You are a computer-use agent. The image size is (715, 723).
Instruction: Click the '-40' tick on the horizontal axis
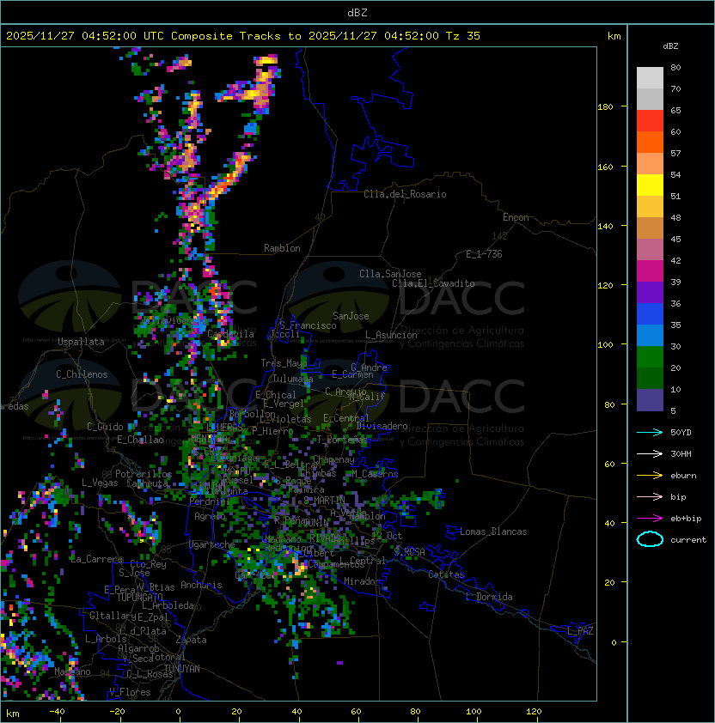(x=57, y=712)
